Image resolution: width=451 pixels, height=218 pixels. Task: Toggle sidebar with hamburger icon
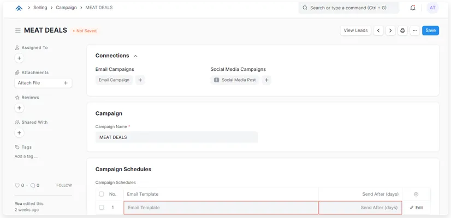pyautogui.click(x=18, y=31)
